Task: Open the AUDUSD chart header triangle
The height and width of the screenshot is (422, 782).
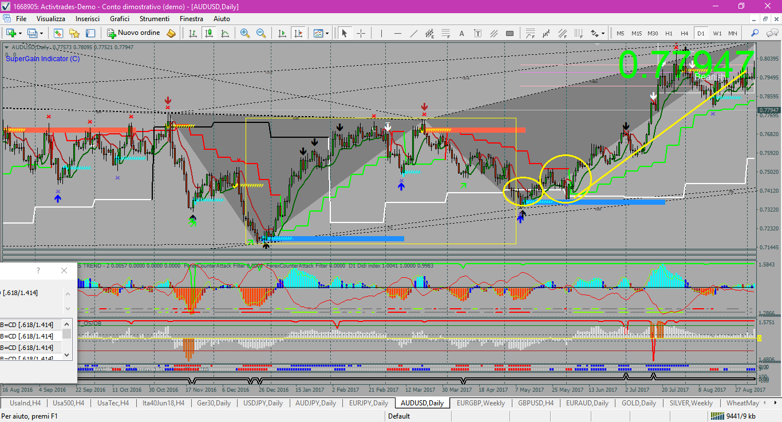Action: pos(6,47)
